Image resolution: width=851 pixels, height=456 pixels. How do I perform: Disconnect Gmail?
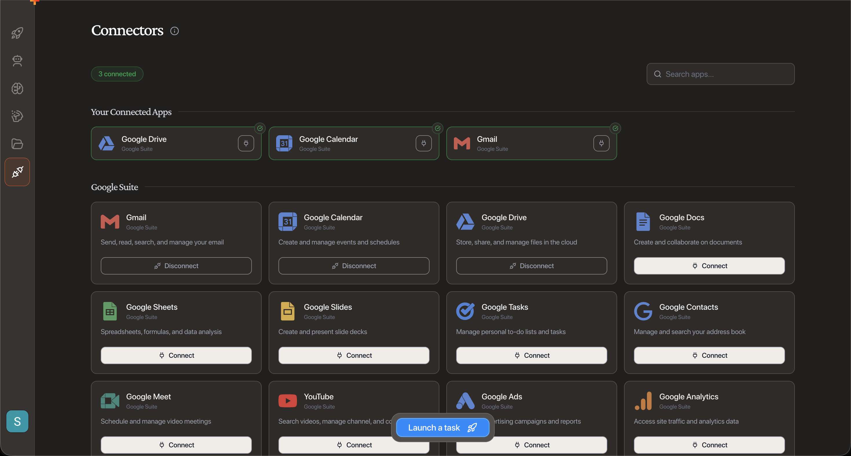tap(176, 266)
